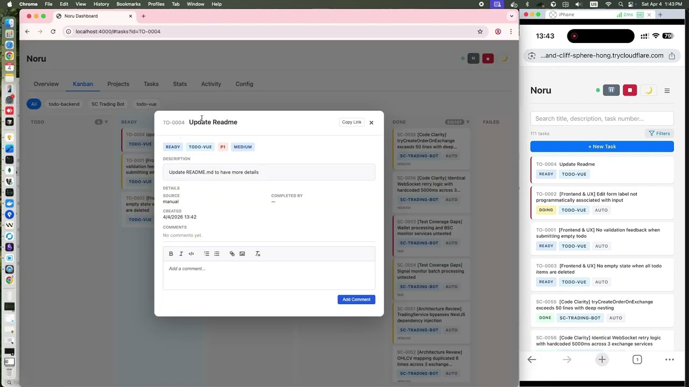This screenshot has width=689, height=387.
Task: Go back in iPhone Safari toolbar
Action: [532, 360]
